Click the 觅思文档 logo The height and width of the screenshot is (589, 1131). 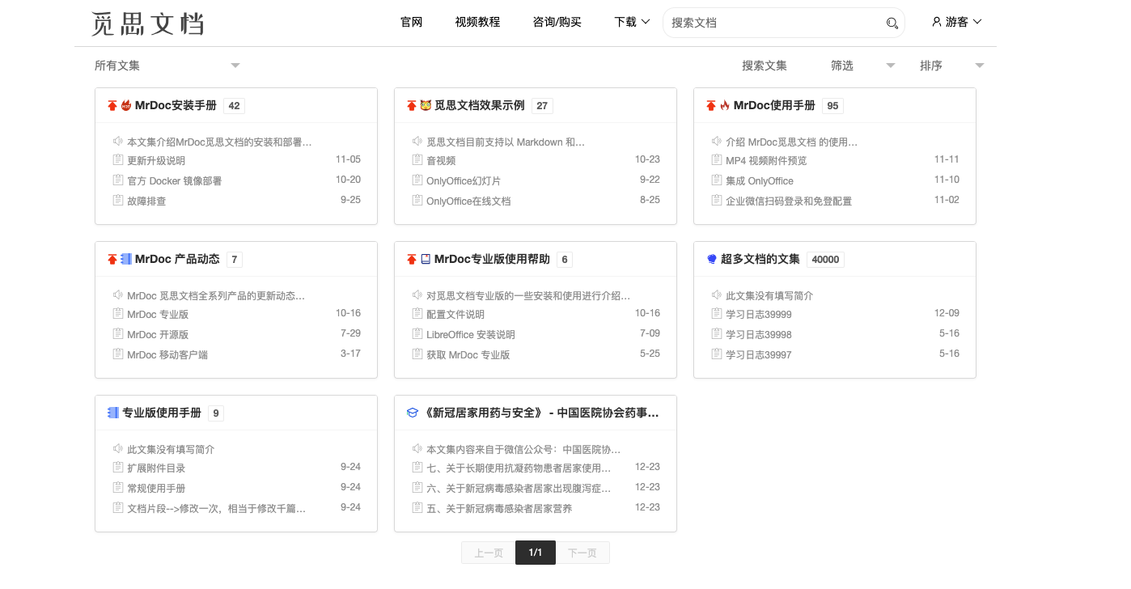point(147,23)
